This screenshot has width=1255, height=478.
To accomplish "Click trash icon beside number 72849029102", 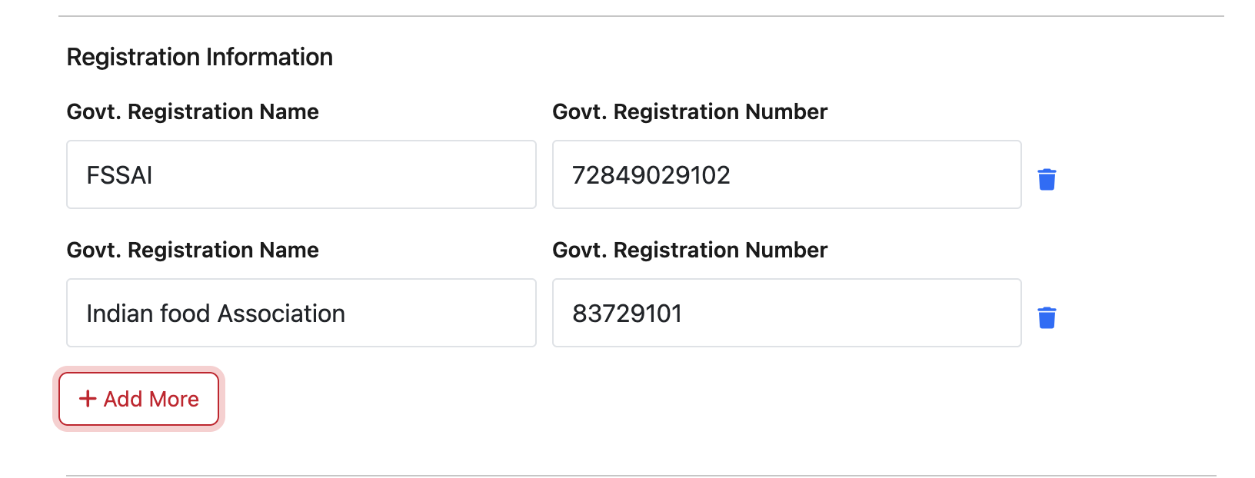I will [1047, 179].
